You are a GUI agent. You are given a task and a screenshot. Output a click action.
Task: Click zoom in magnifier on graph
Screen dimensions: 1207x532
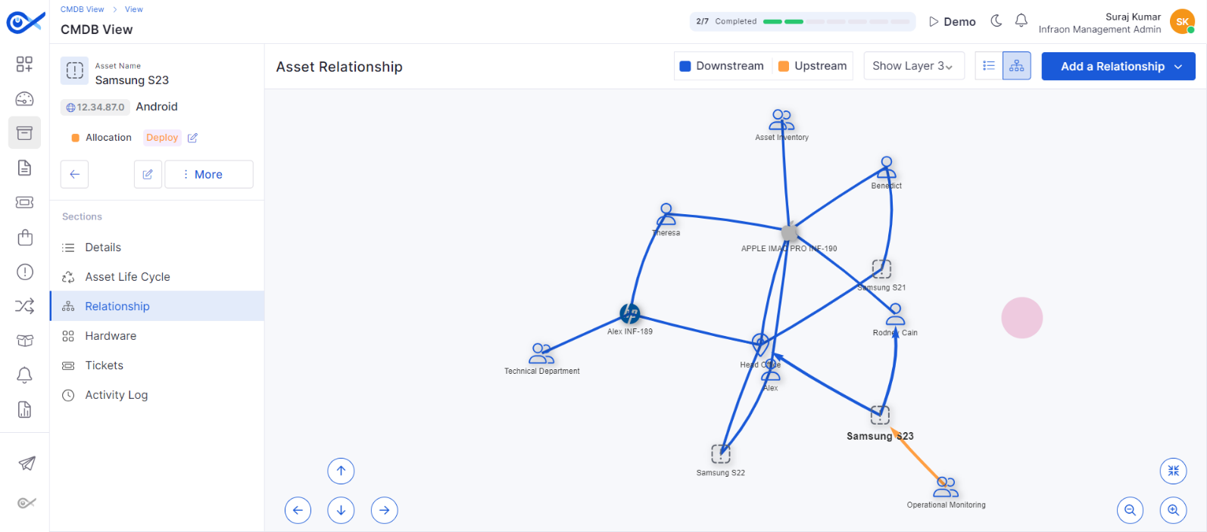click(x=1173, y=510)
